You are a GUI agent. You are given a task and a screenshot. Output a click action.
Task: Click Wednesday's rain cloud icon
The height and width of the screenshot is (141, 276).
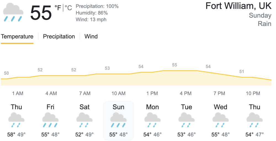[x=221, y=121]
